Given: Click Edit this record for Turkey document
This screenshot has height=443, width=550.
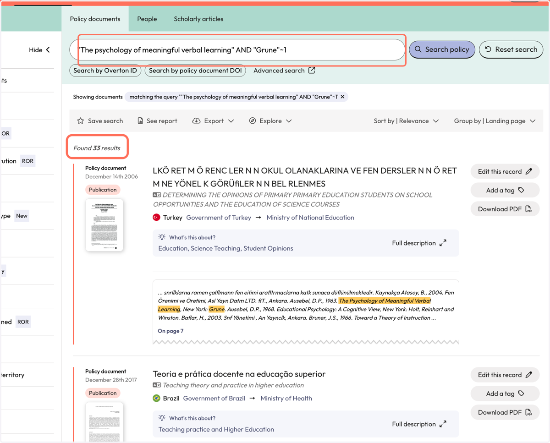Looking at the screenshot, I should 505,171.
